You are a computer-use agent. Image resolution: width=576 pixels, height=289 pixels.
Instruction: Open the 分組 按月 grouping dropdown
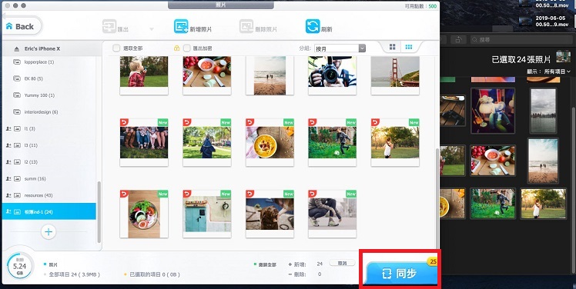pyautogui.click(x=340, y=48)
